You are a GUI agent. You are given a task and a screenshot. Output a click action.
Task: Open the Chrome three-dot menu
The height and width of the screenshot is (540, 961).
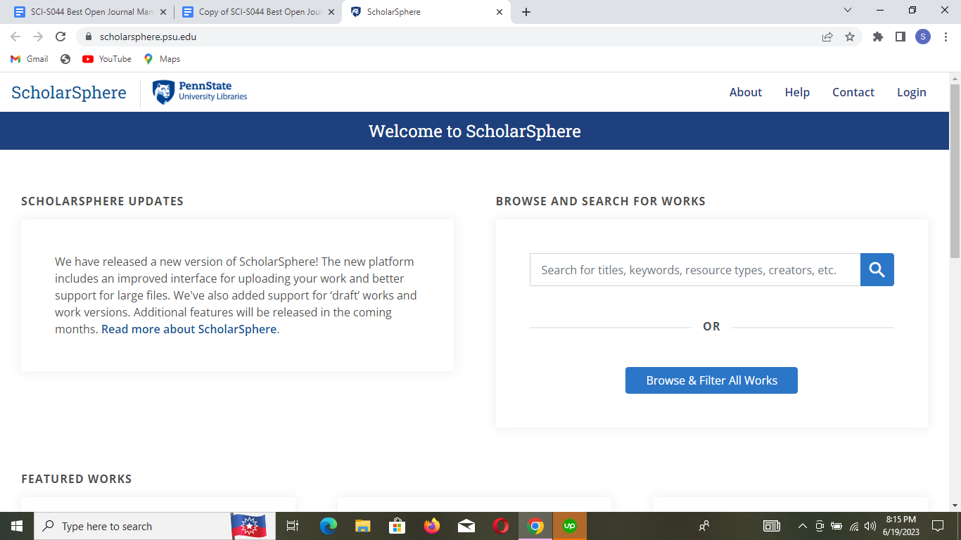click(x=946, y=37)
